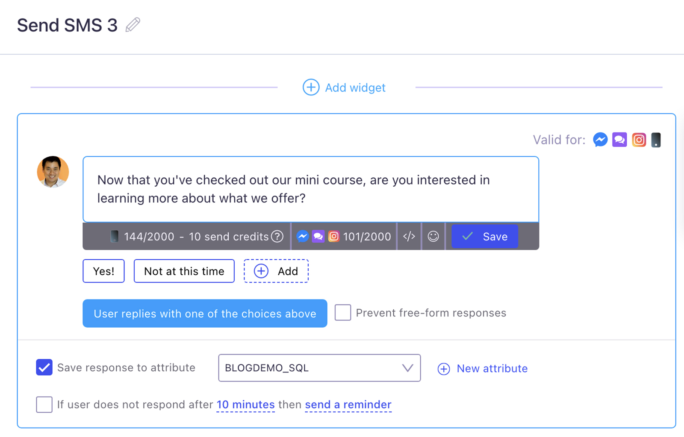Viewport: 684px width, 437px height.
Task: Change the 10 minutes delay option
Action: tap(245, 405)
